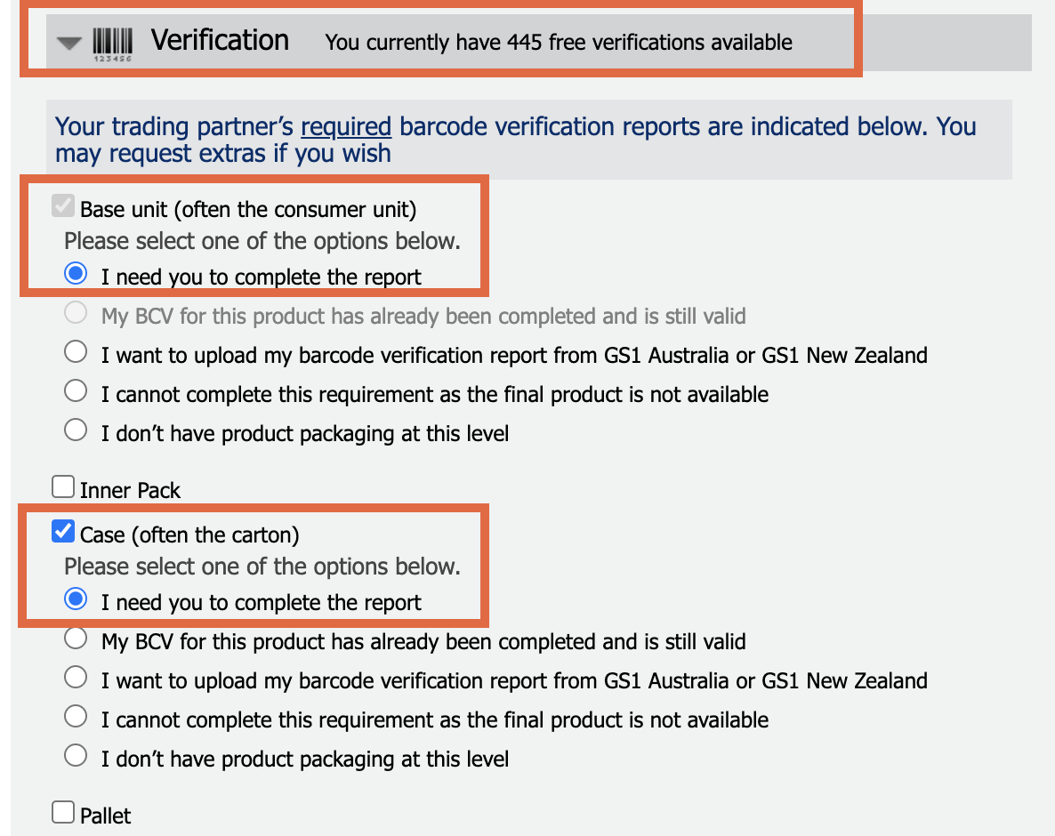Click the Verification section heading
The height and width of the screenshot is (836, 1055).
pyautogui.click(x=220, y=40)
